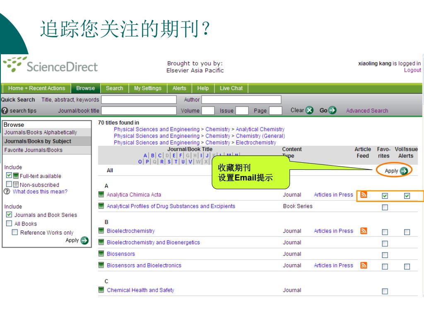Click the 'What does this mean?' help icon
The width and height of the screenshot is (424, 318).
7,191
